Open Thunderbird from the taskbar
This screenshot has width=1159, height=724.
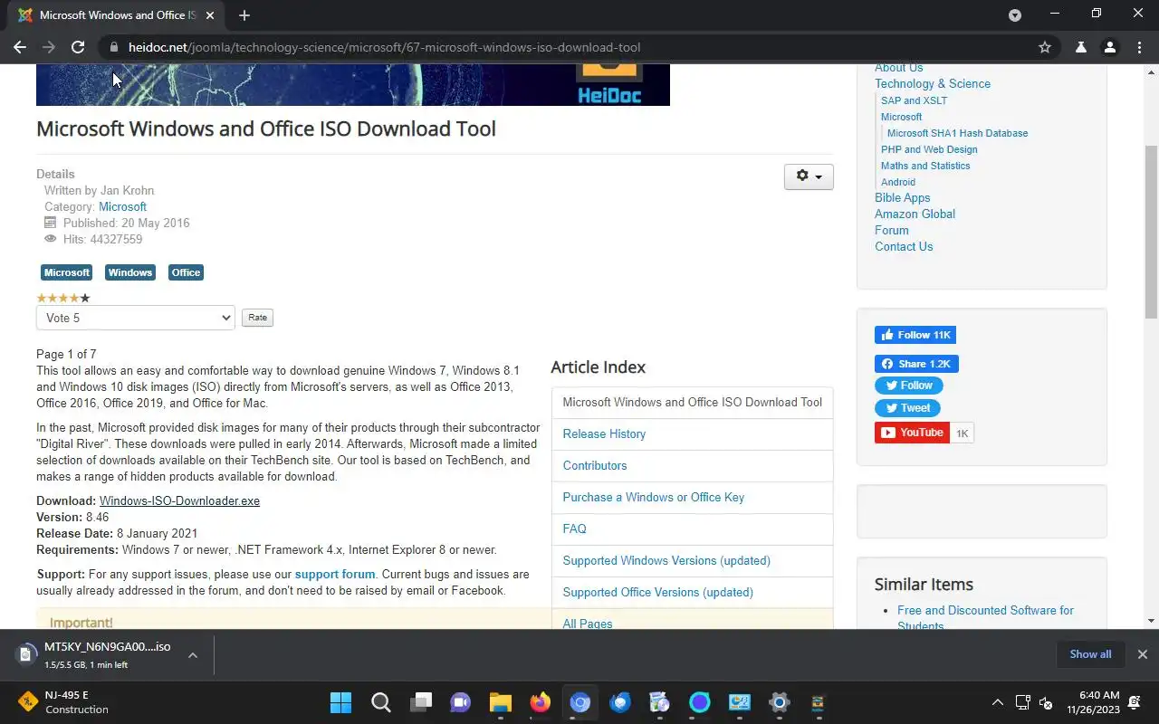(x=620, y=702)
